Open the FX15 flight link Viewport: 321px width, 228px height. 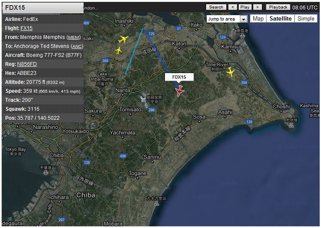27,28
